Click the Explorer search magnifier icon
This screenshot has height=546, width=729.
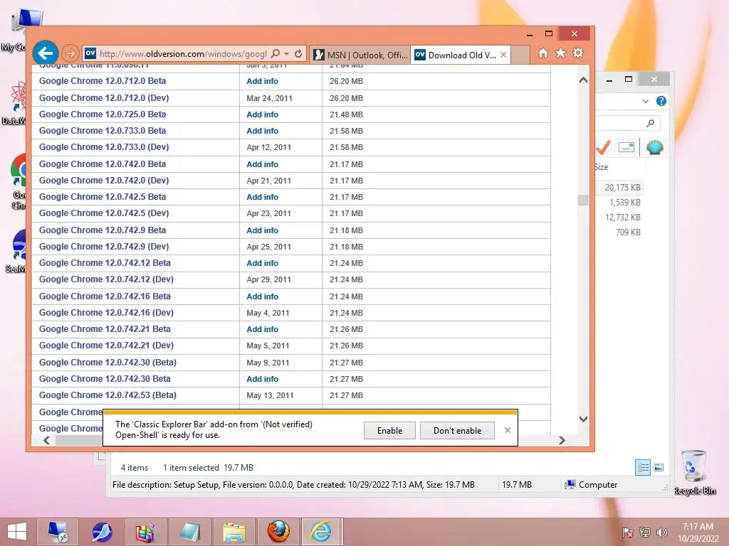[x=651, y=122]
